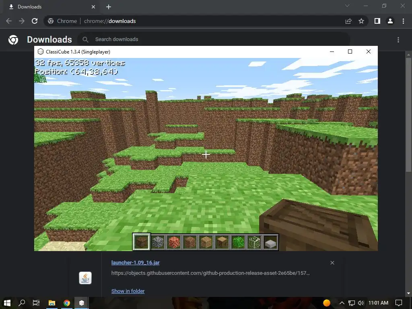This screenshot has width=412, height=309.
Task: Select the stone slab in the hotbar
Action: point(270,242)
